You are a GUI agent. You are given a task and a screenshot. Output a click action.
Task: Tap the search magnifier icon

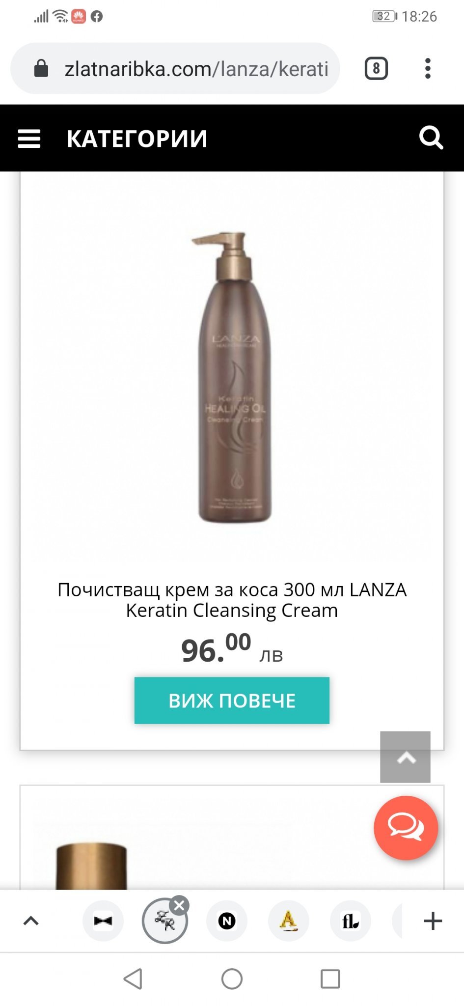[x=431, y=138]
